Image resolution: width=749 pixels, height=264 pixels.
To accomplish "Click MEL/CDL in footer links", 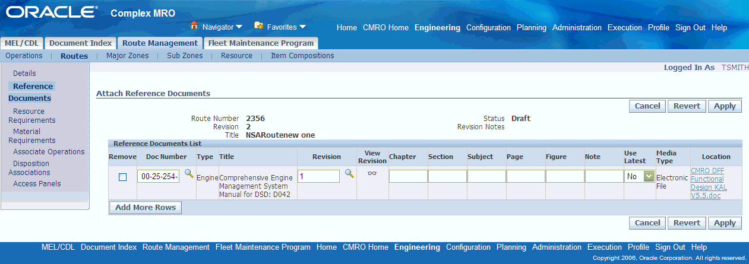I will point(58,247).
